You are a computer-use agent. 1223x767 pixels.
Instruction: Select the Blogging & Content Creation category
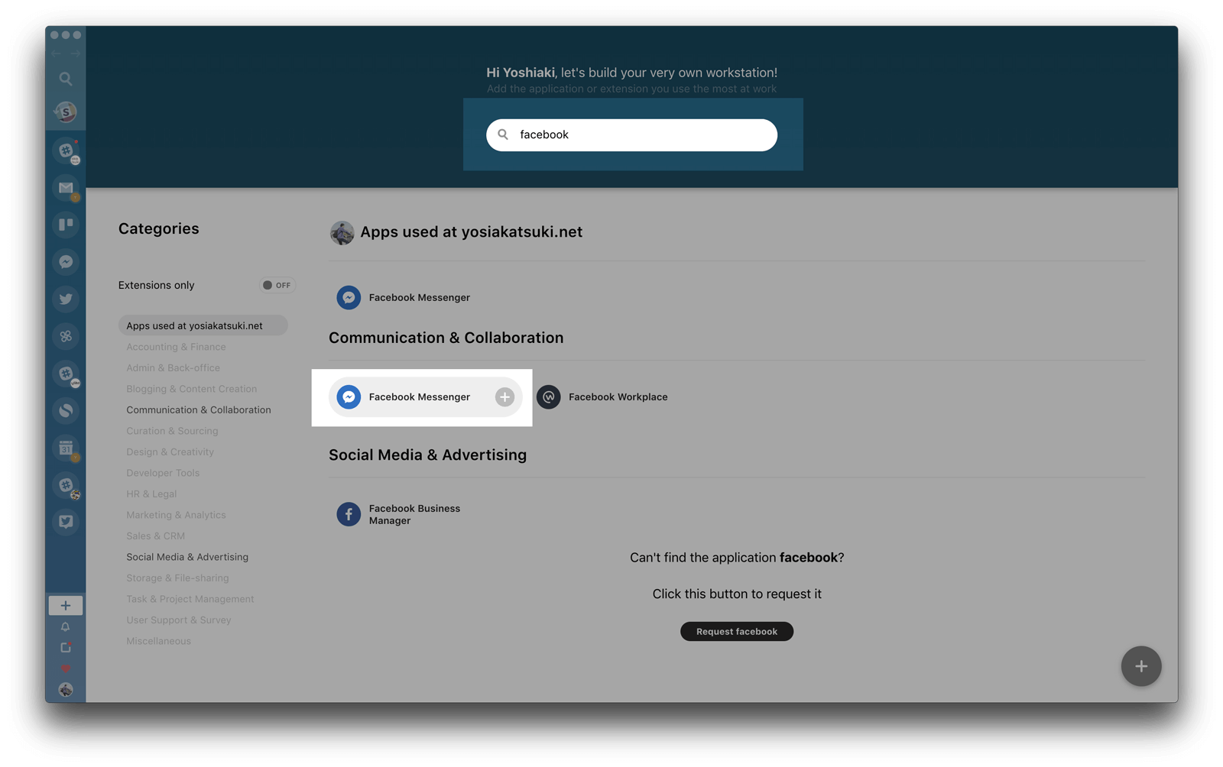191,389
